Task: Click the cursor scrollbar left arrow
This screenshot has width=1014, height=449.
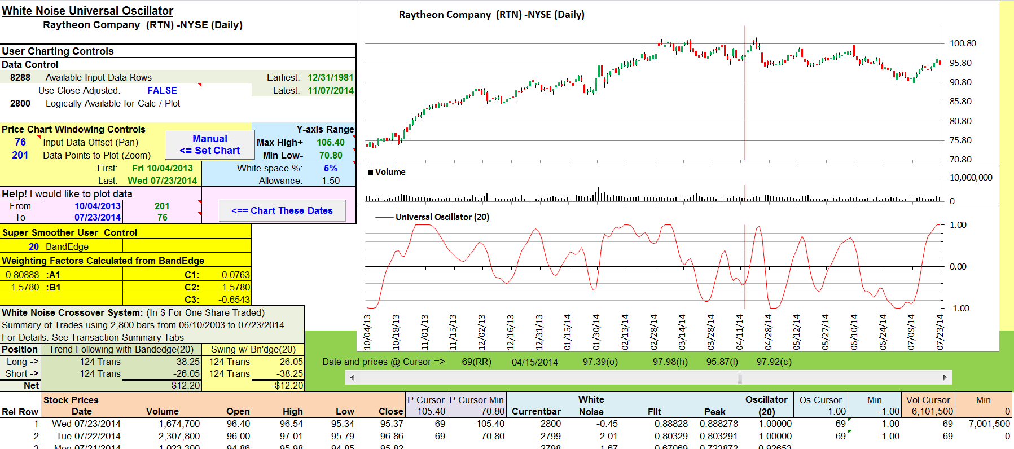Action: 352,377
